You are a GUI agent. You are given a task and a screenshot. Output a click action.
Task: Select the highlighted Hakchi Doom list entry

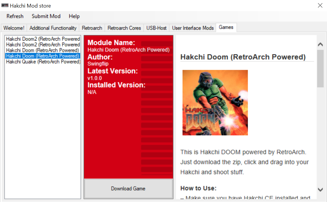pos(42,56)
